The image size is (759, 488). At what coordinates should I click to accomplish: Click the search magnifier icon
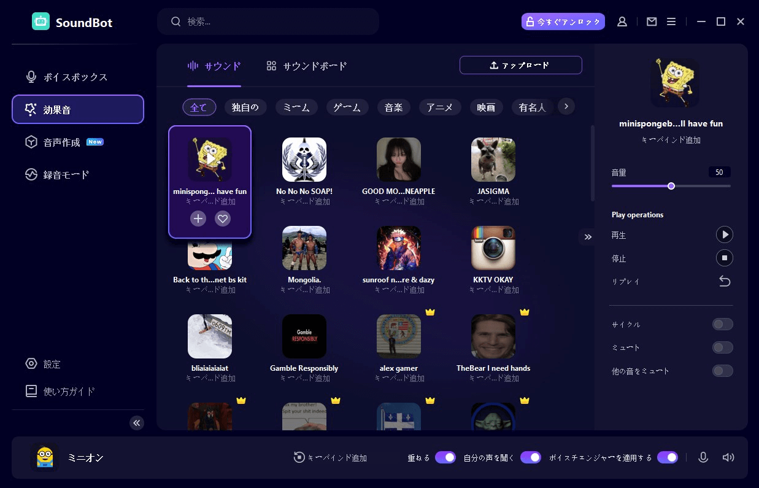pos(176,21)
